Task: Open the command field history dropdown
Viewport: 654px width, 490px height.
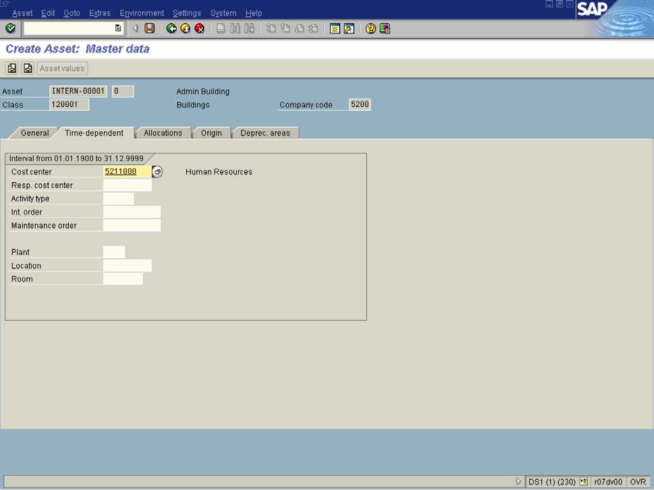Action: [x=116, y=28]
